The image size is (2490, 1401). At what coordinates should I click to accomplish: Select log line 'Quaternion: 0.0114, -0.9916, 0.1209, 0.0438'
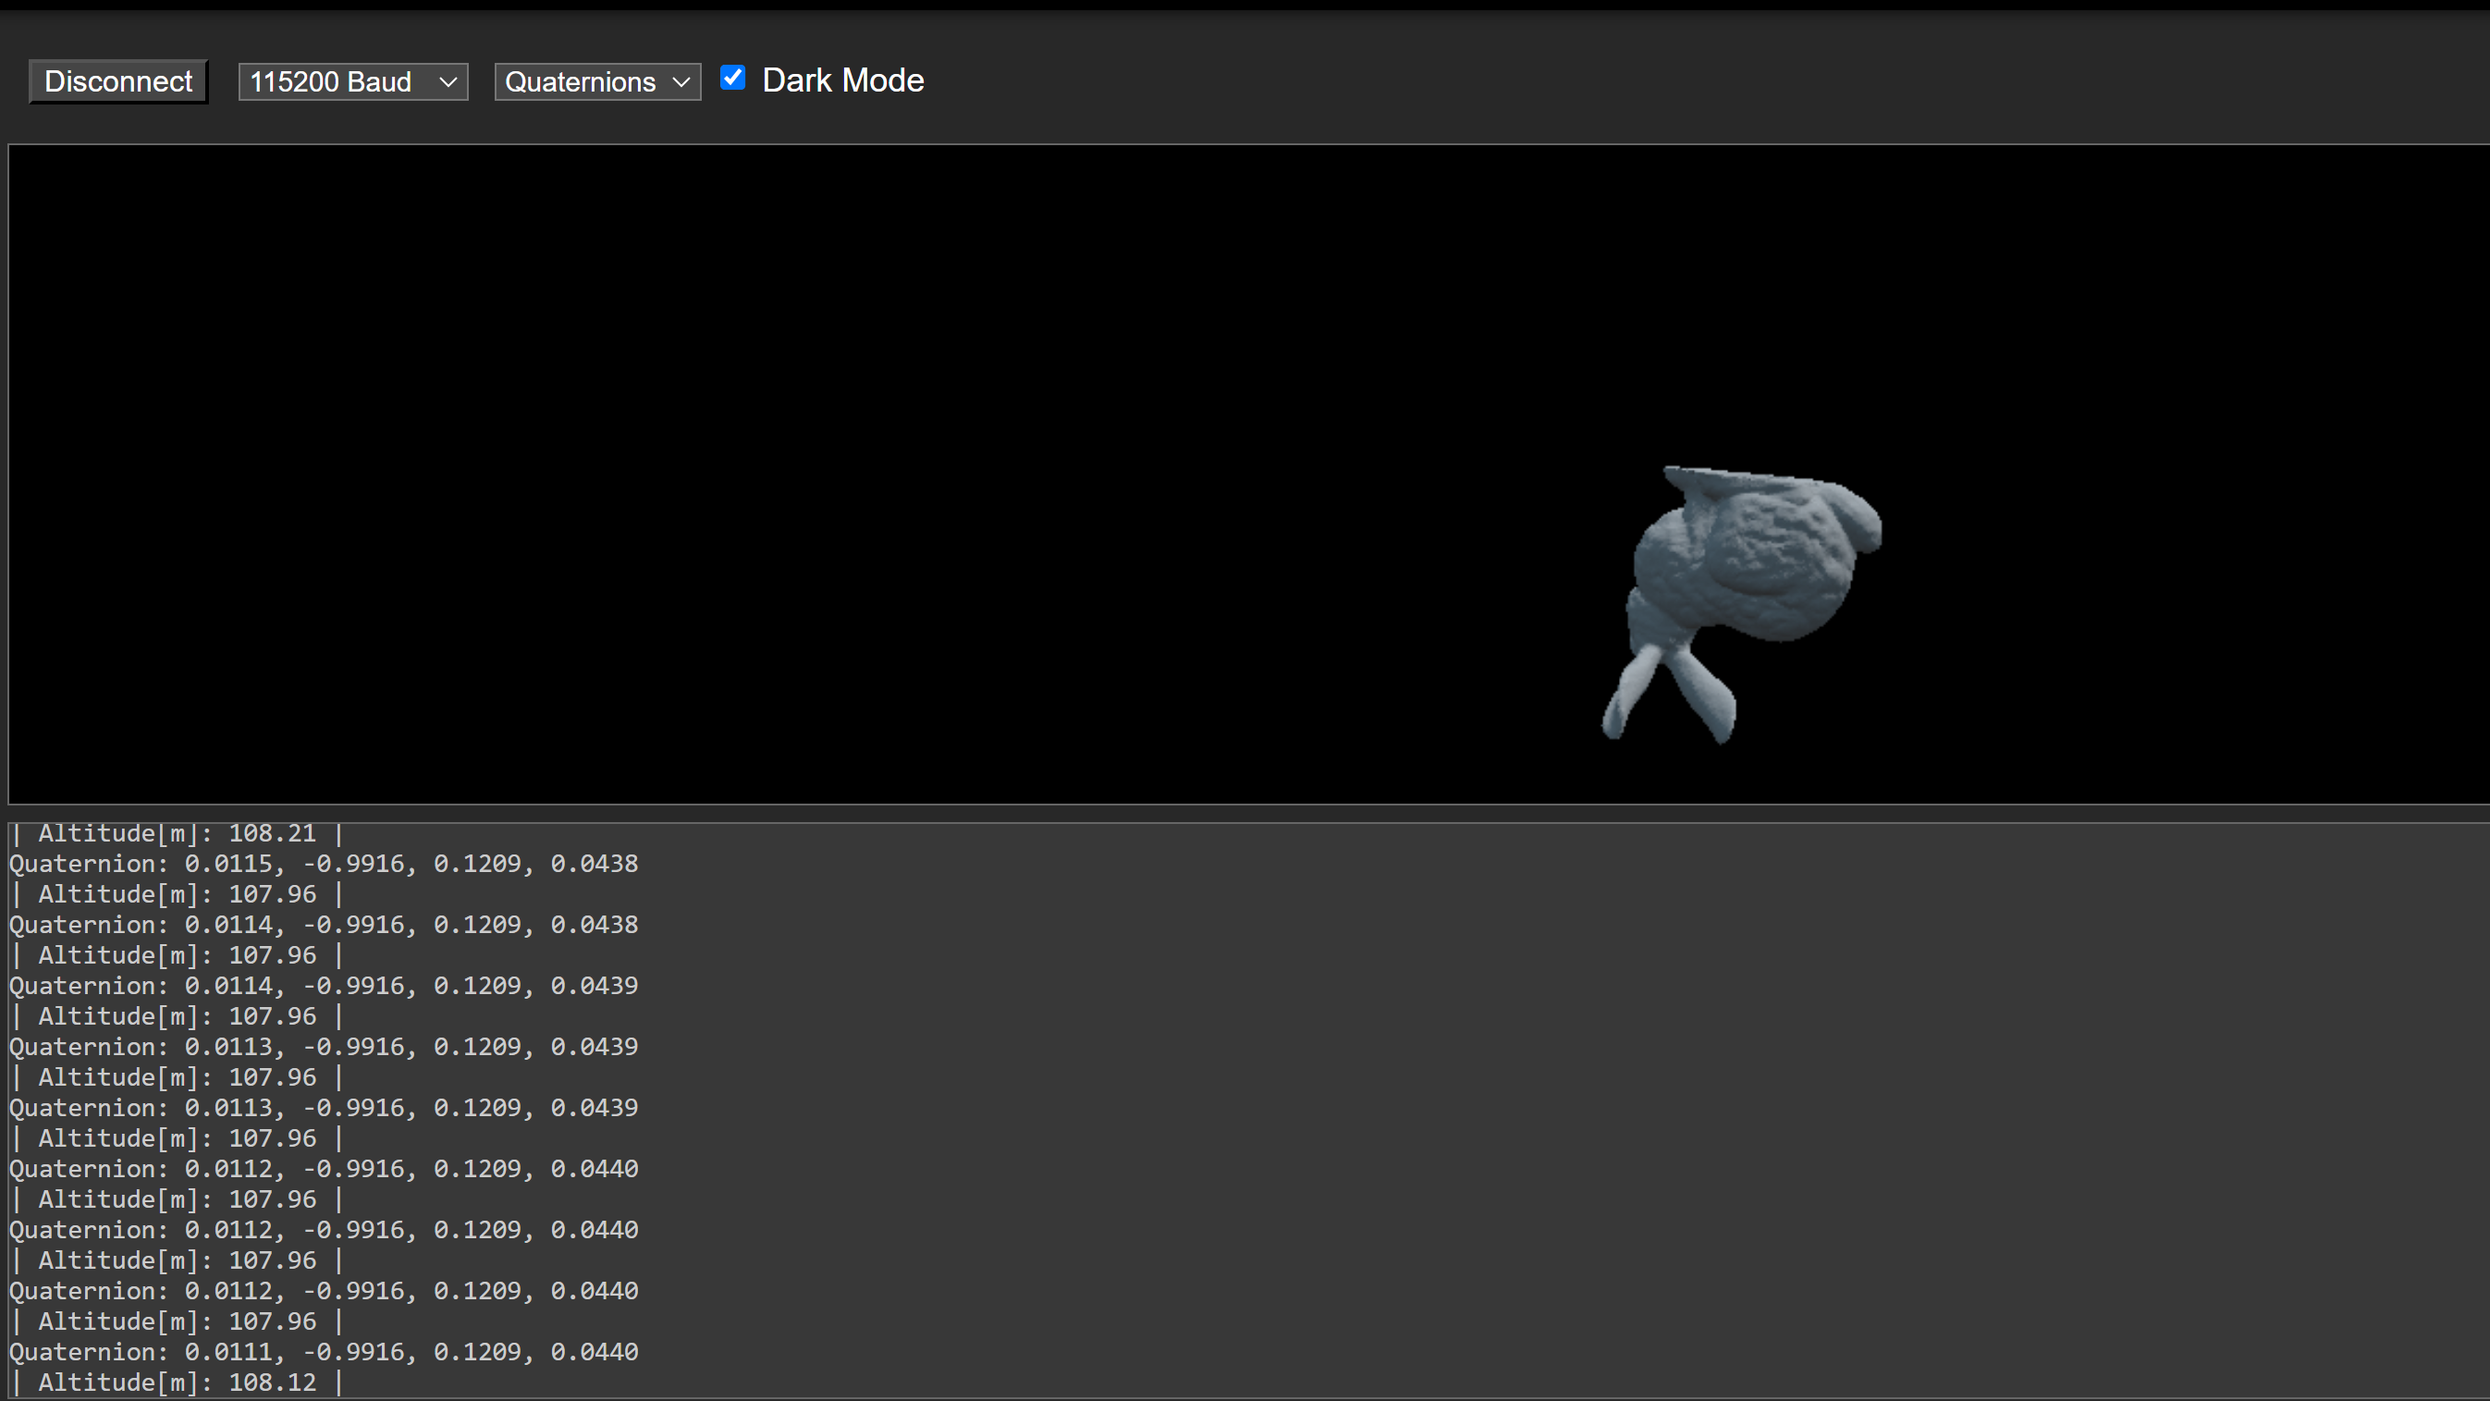click(324, 925)
